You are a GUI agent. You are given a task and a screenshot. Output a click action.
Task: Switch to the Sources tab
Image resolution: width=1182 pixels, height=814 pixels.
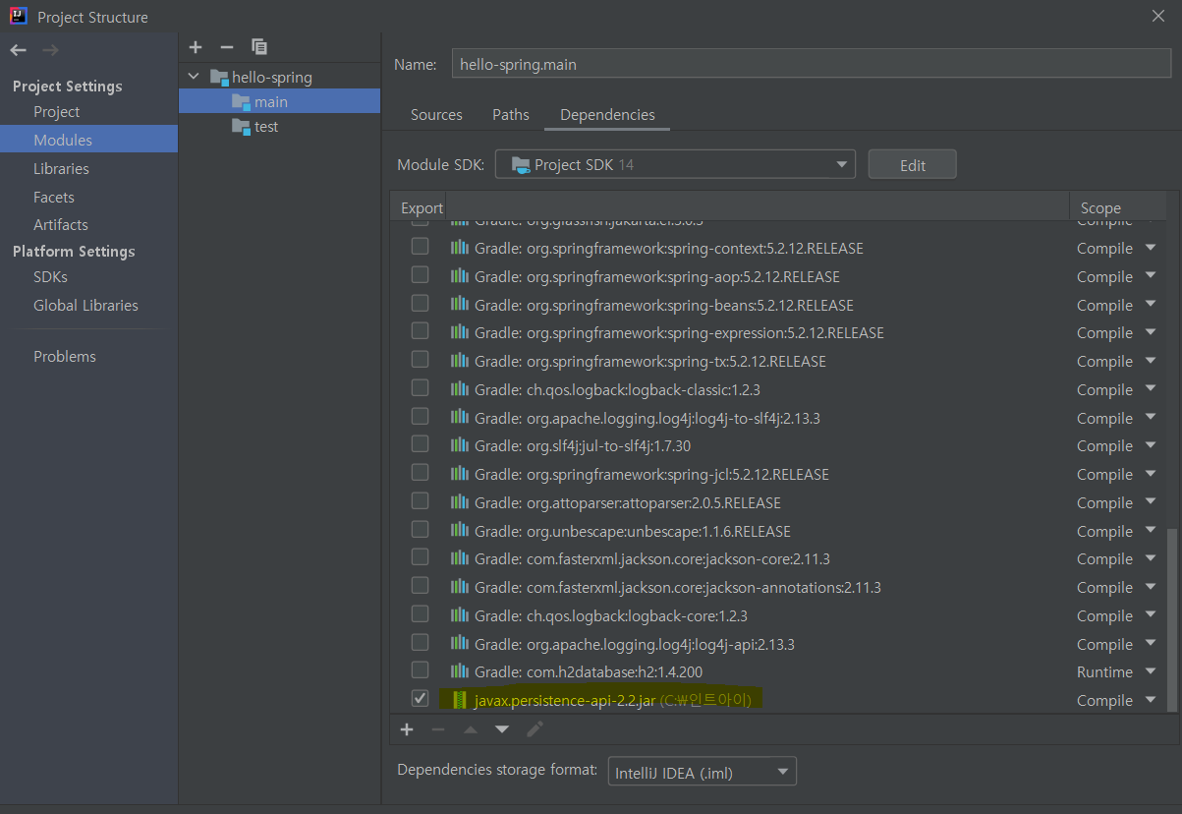[x=436, y=115]
